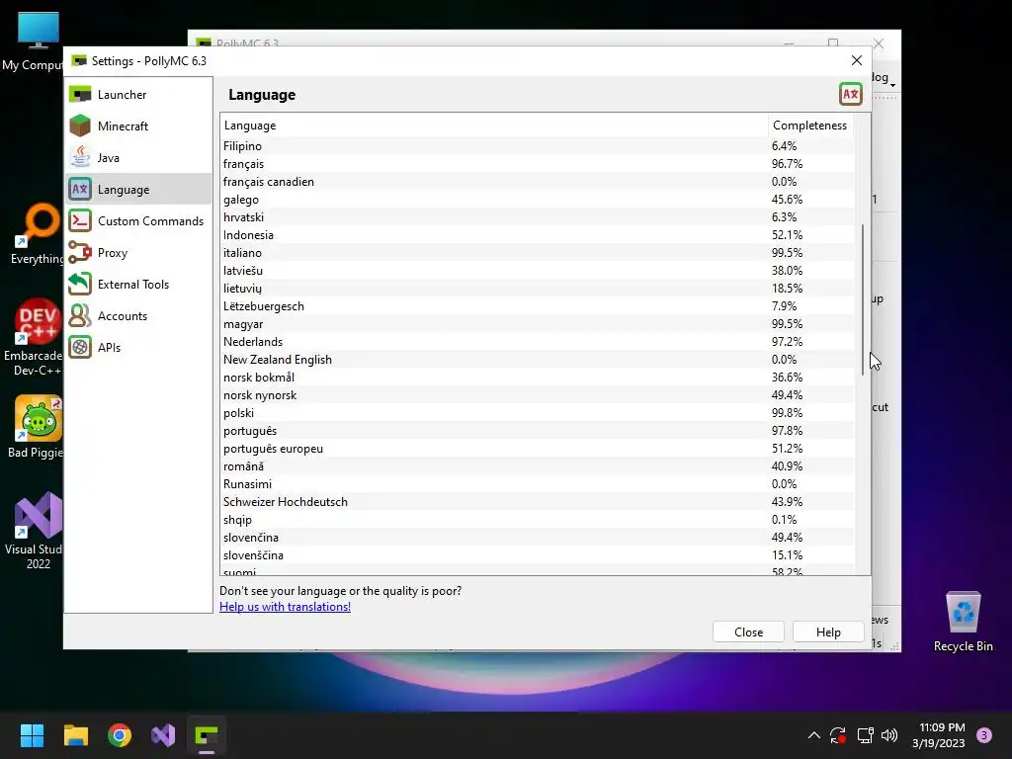
Task: Select the Embarcadero Dev-C++ shortcut
Action: (x=34, y=338)
